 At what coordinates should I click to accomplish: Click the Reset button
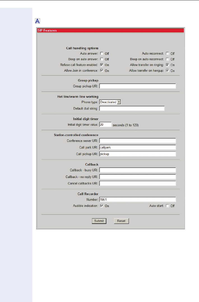[121, 221]
